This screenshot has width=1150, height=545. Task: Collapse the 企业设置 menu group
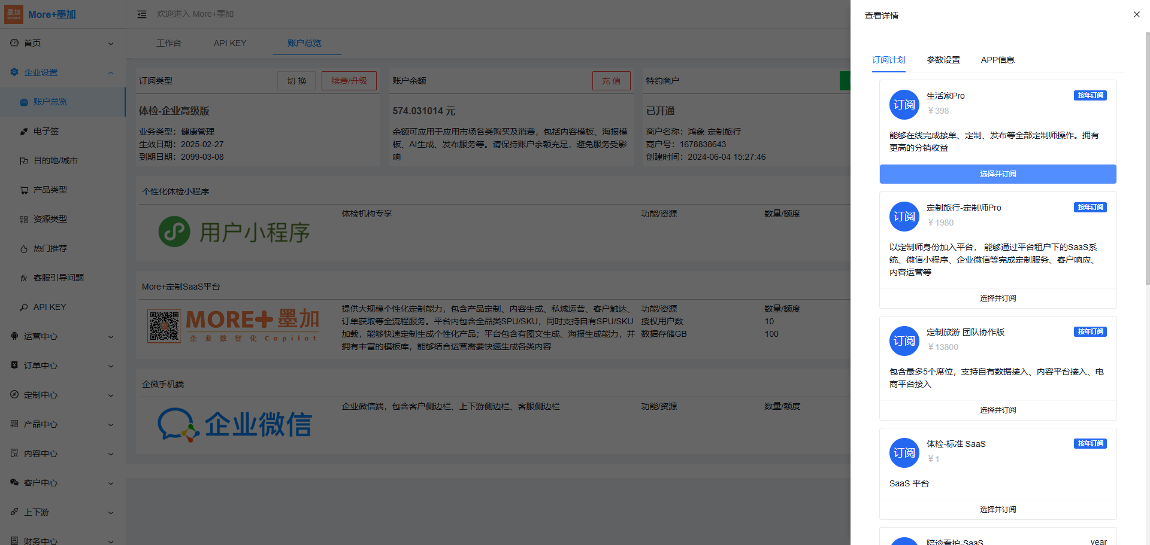[62, 72]
